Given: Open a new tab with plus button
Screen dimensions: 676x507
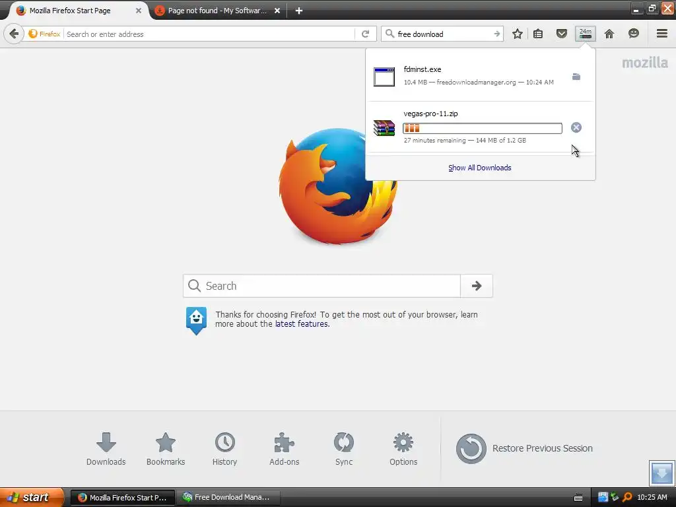Looking at the screenshot, I should pyautogui.click(x=299, y=11).
